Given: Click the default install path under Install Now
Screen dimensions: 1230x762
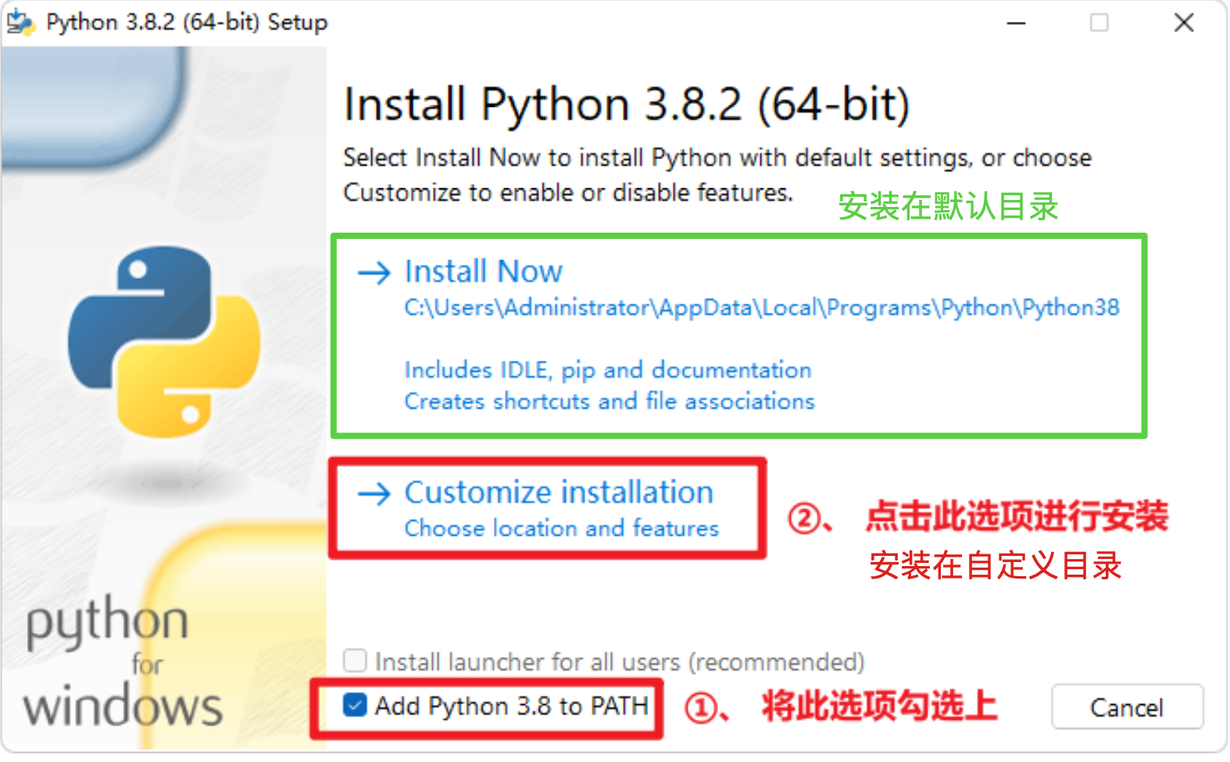Looking at the screenshot, I should tap(761, 308).
